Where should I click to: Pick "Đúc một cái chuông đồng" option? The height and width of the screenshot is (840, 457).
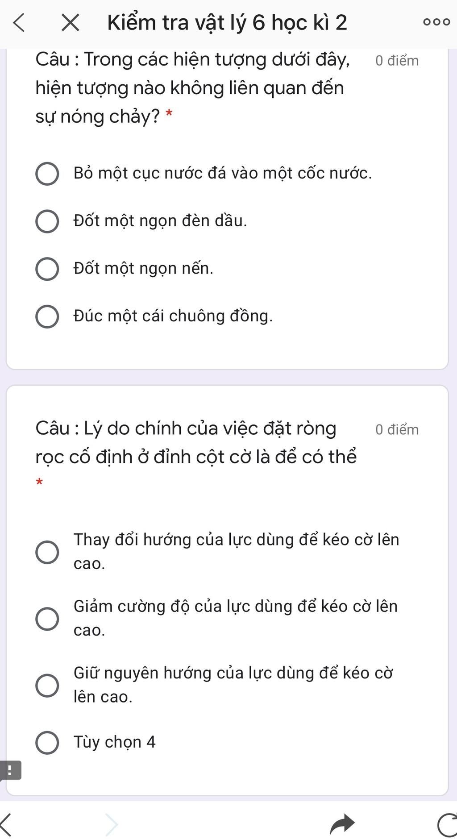[47, 317]
